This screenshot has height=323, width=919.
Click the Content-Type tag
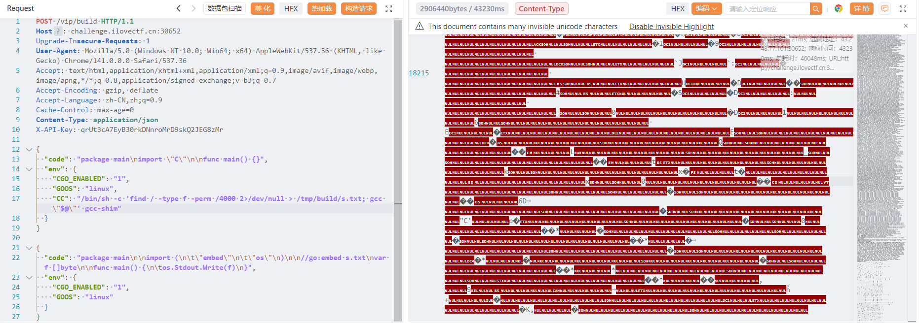point(541,9)
